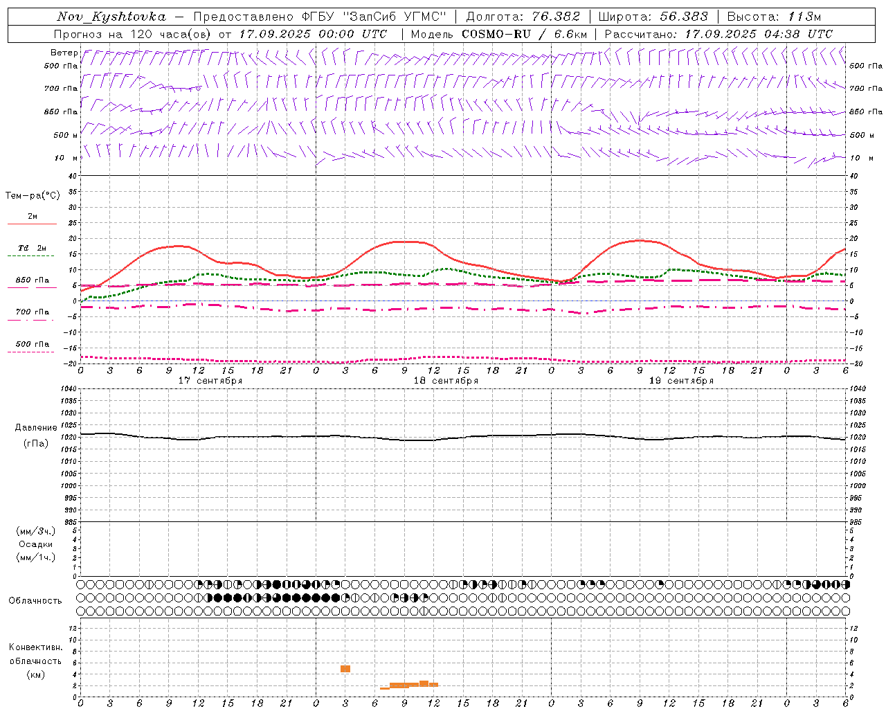Image resolution: width=886 pixels, height=709 pixels.
Task: Click the 18 сентября date label
Action: click(x=446, y=381)
